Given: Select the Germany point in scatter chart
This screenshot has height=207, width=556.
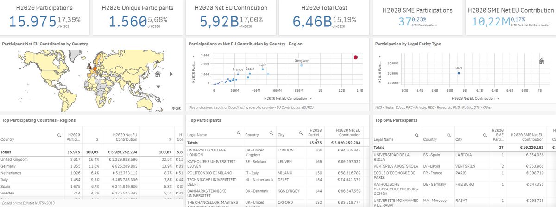Looking at the screenshot, I should pyautogui.click(x=301, y=65).
